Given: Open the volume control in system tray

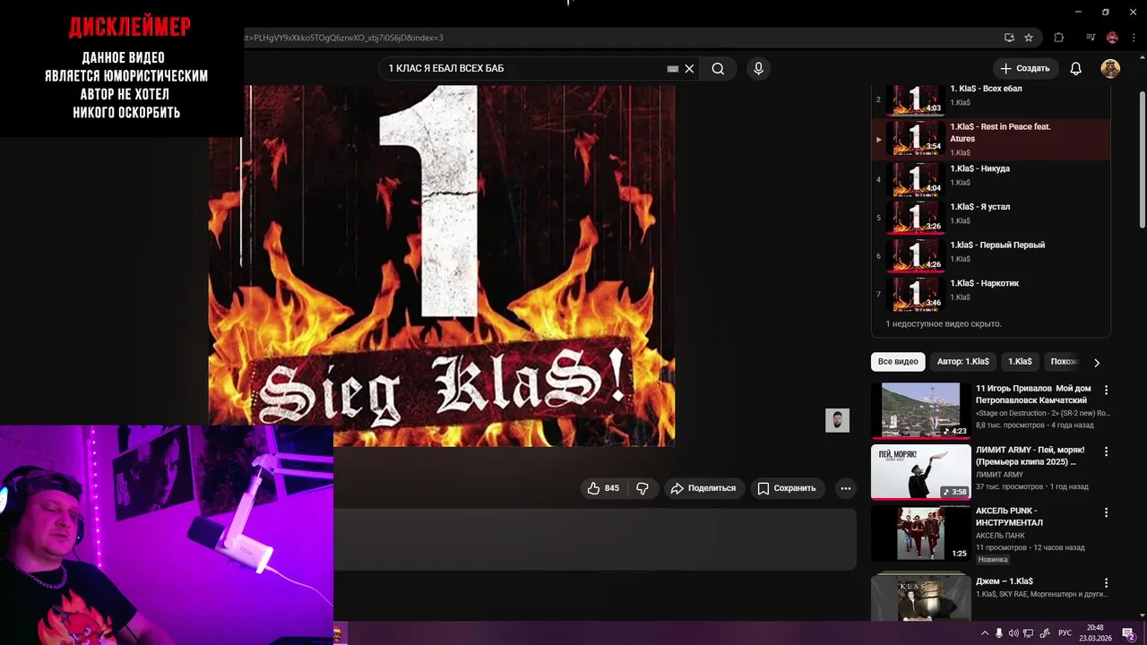Looking at the screenshot, I should click(x=1013, y=633).
